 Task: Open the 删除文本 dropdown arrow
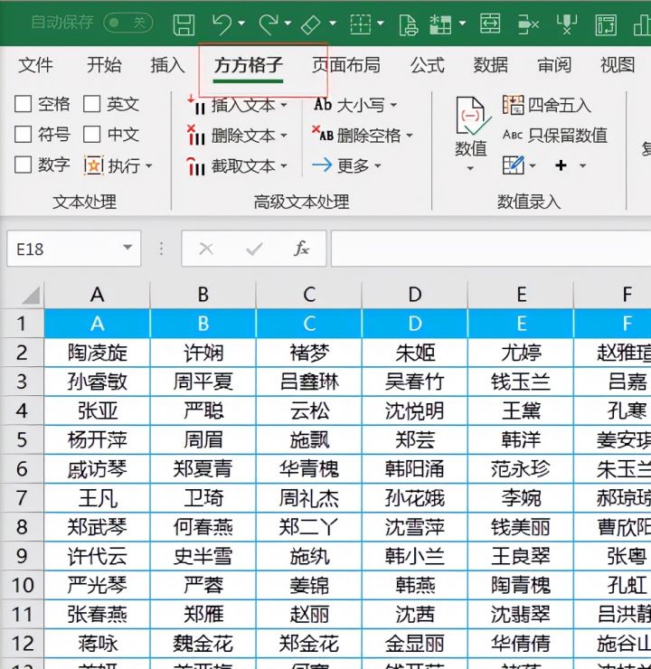(x=284, y=136)
